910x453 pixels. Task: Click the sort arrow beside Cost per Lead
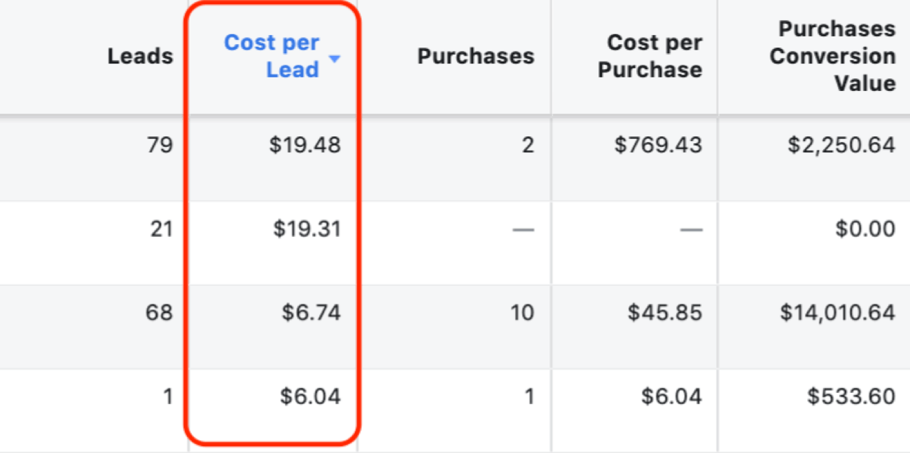(335, 59)
